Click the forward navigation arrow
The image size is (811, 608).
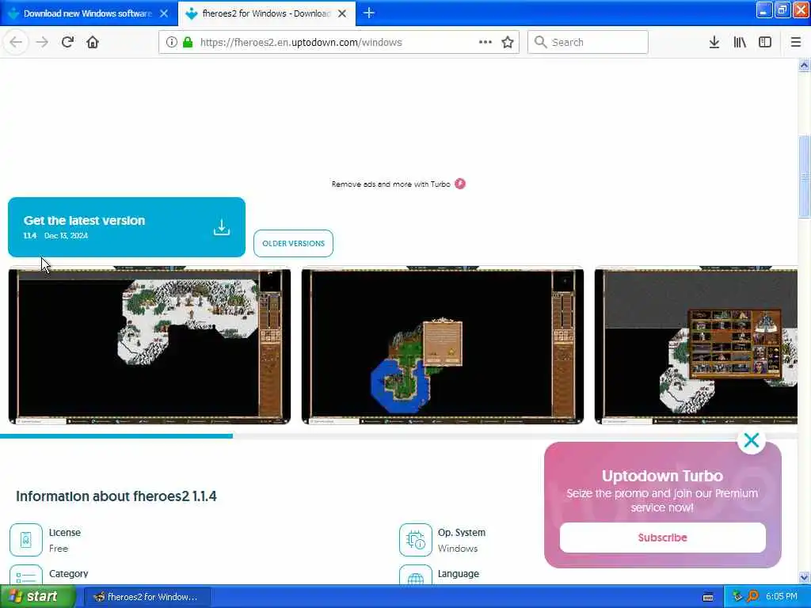point(43,42)
